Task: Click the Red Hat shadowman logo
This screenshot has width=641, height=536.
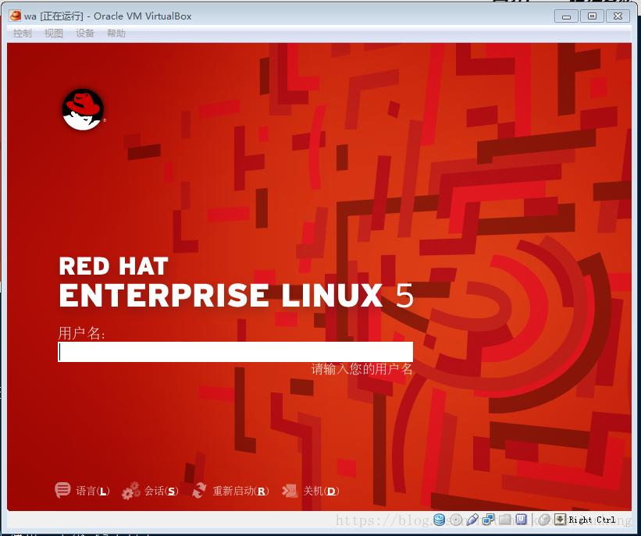Action: pos(83,109)
